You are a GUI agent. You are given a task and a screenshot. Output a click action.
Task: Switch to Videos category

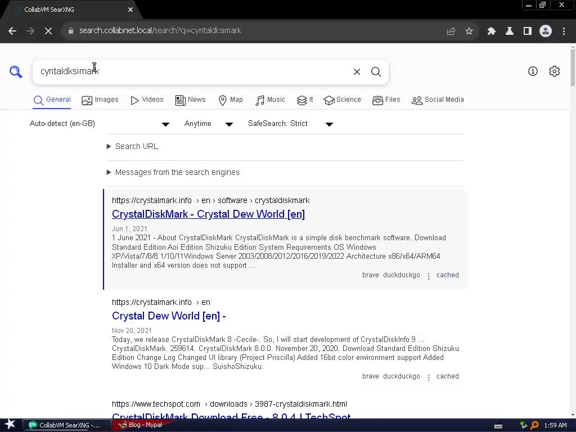click(x=147, y=100)
